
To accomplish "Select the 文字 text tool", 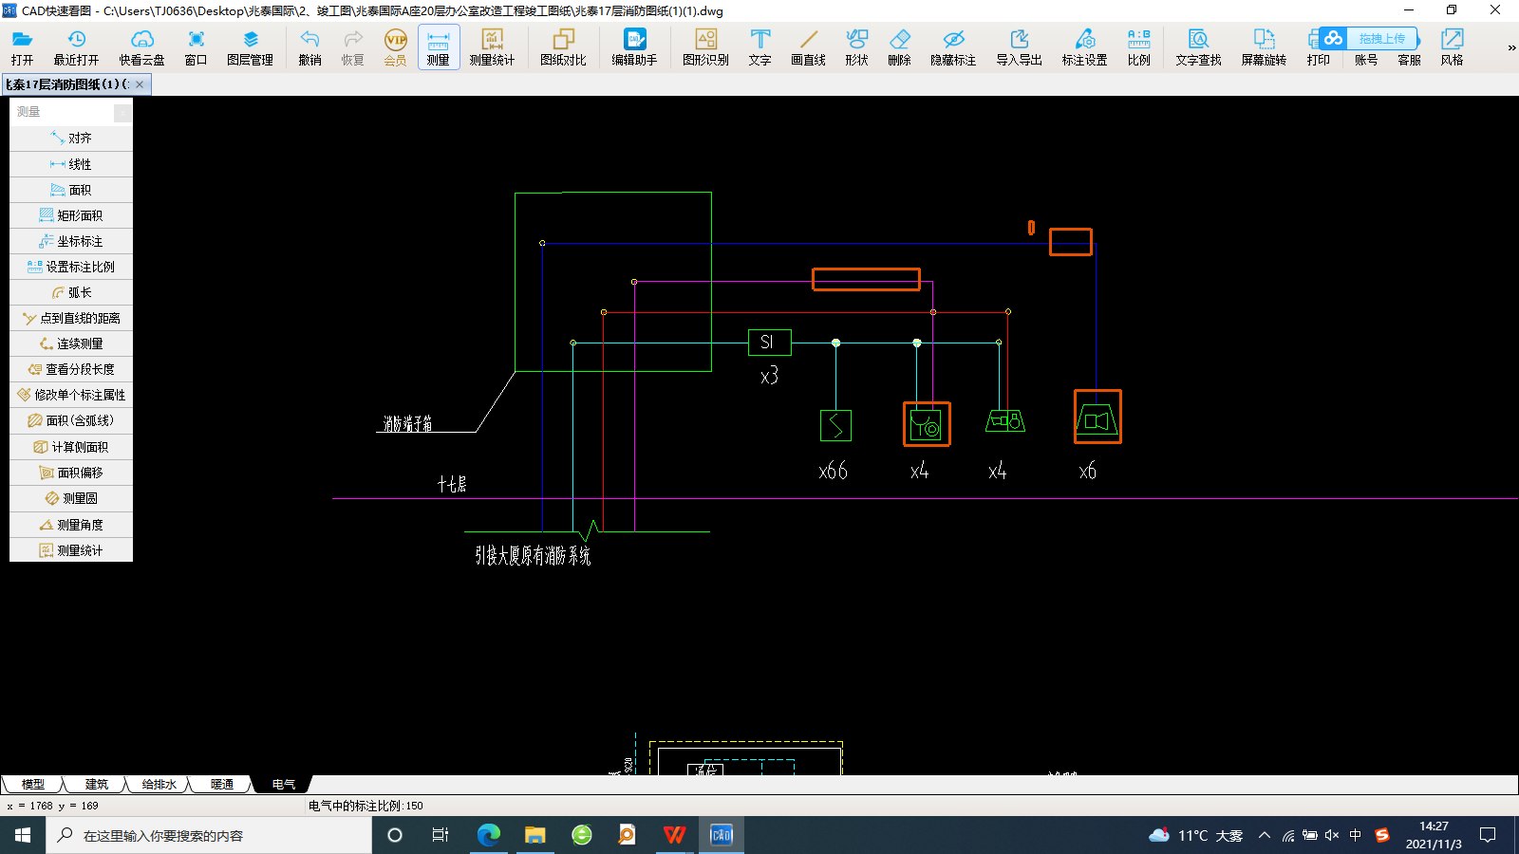I will (759, 46).
